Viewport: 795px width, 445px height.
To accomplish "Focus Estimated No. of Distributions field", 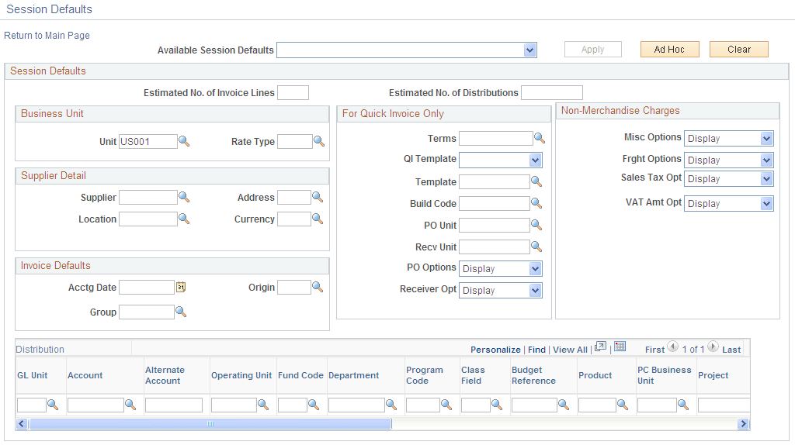I will click(552, 93).
